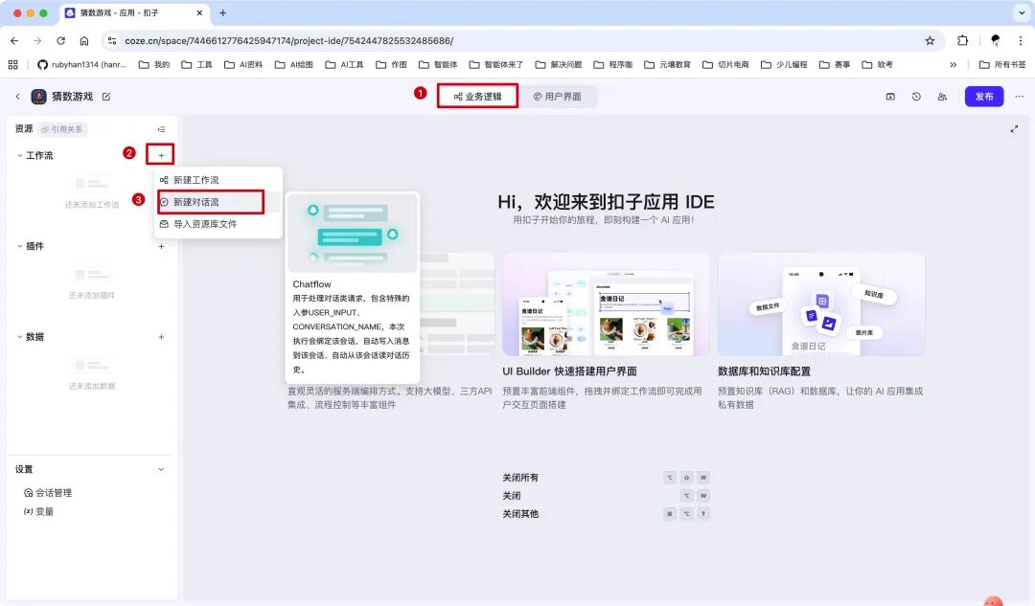Click the address bar URL
The height and width of the screenshot is (606, 1035).
pyautogui.click(x=289, y=41)
